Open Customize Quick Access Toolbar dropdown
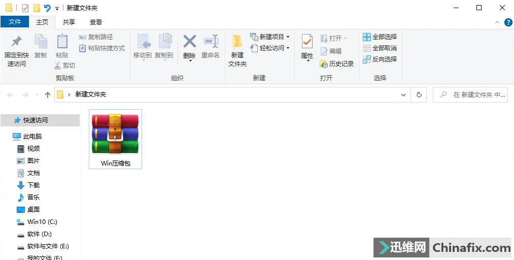514x260 pixels. coord(57,9)
